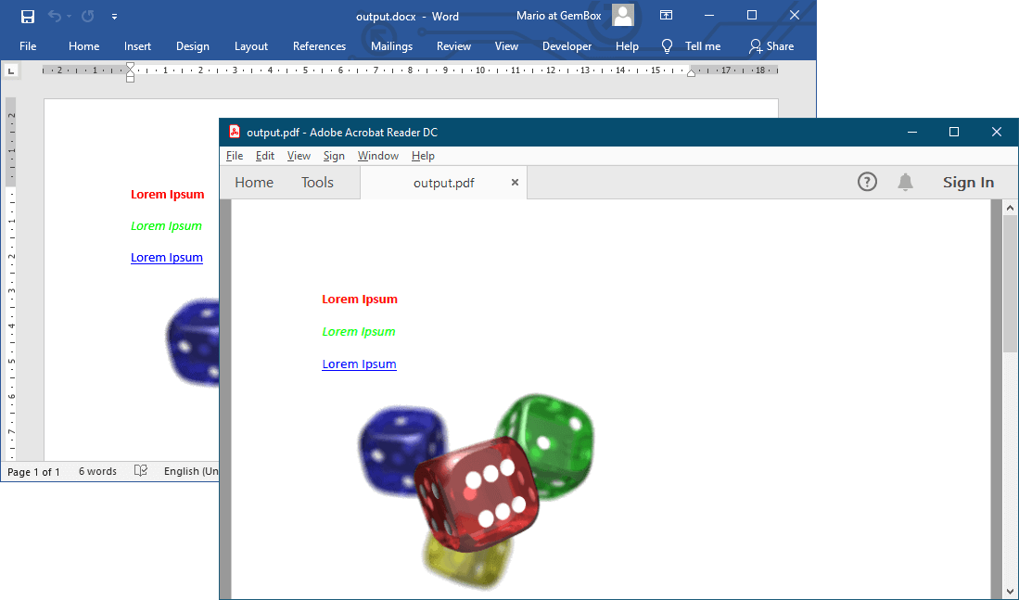Screen dimensions: 1019x600
Task: Click the Mario at GemBox account avatar
Action: coord(623,15)
